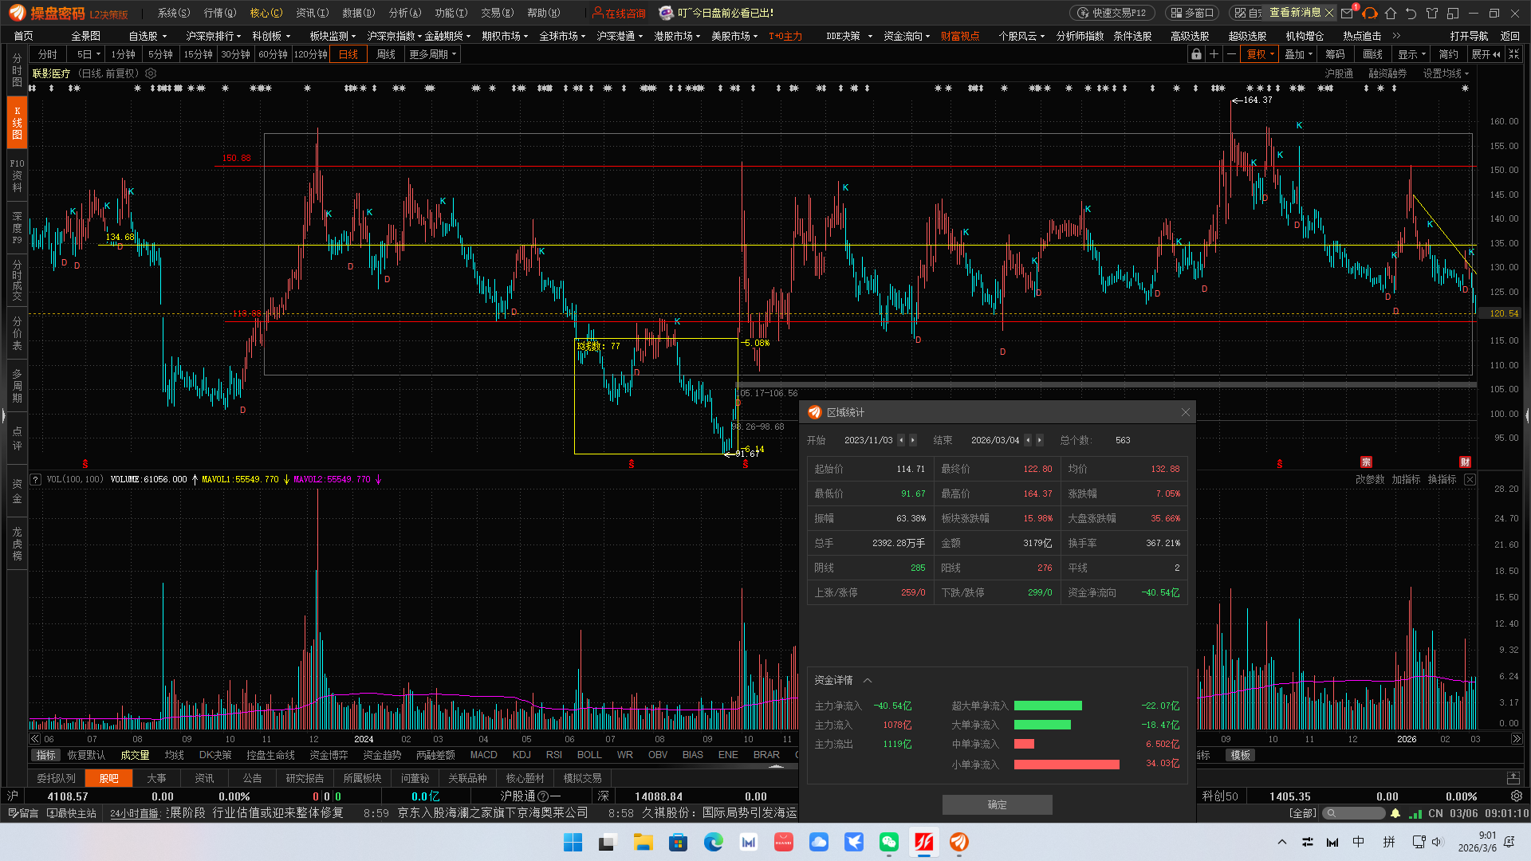
Task: Click the plus zoom-in chart icon
Action: pos(1214,54)
